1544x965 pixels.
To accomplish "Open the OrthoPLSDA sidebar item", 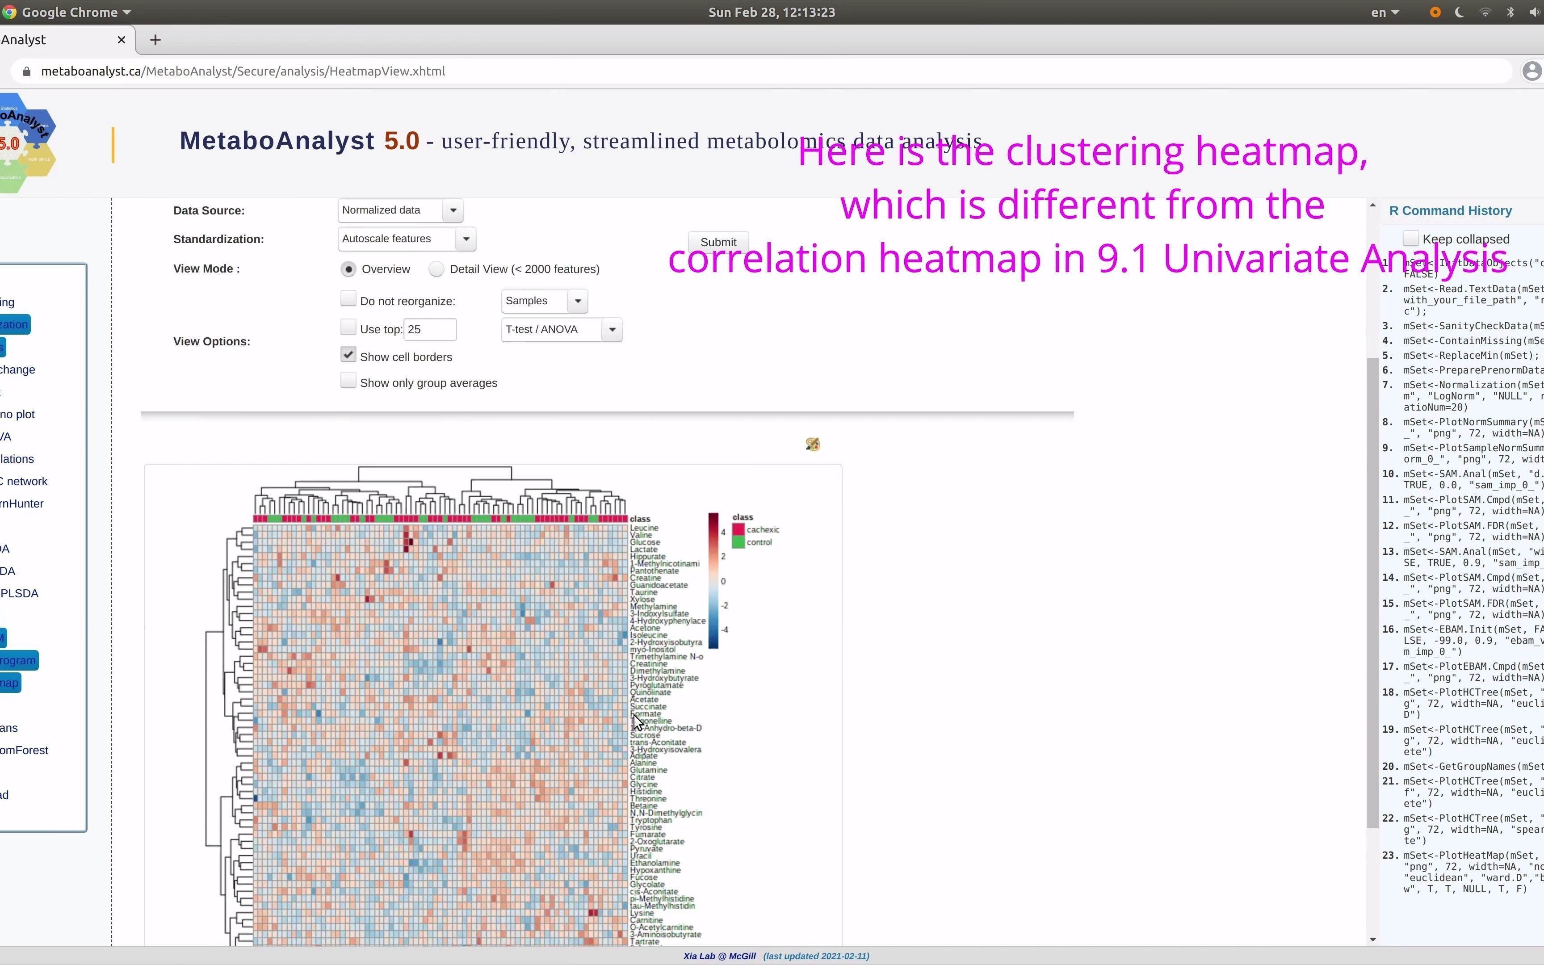I will [19, 594].
